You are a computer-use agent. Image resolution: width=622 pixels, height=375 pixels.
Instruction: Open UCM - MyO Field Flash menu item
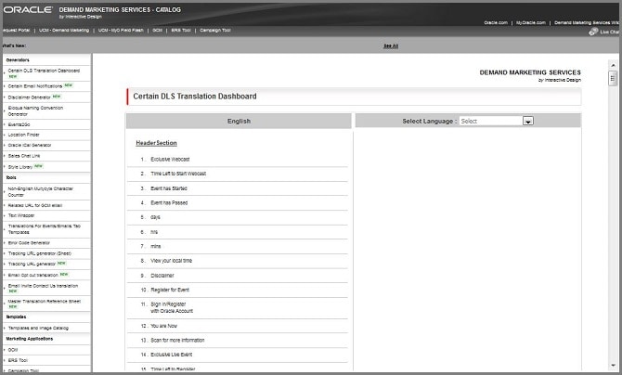click(121, 30)
